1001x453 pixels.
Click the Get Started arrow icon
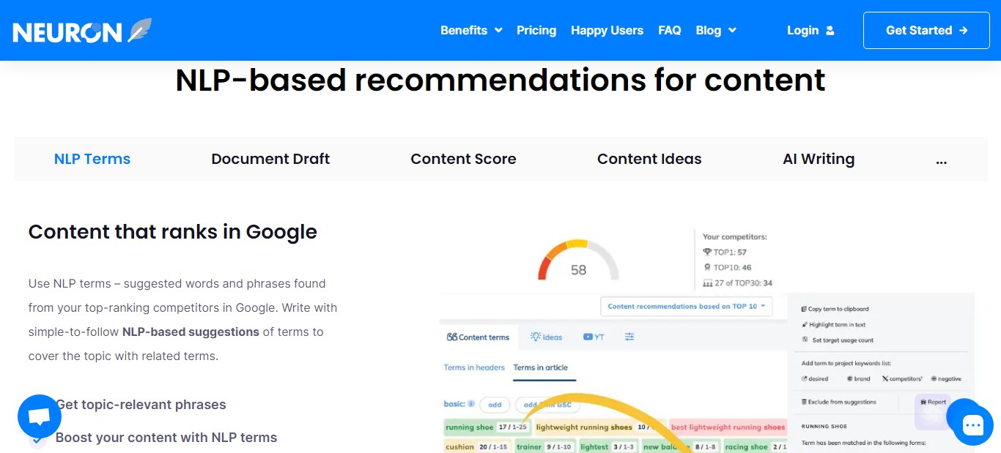pos(964,31)
